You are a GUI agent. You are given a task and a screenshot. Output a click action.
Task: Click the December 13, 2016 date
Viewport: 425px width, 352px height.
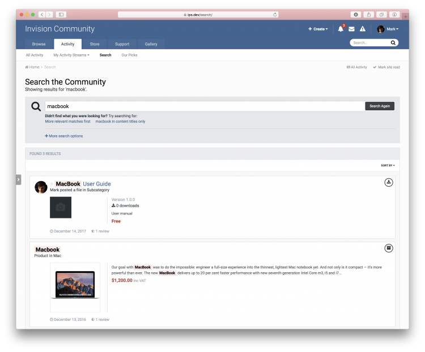[x=68, y=320]
